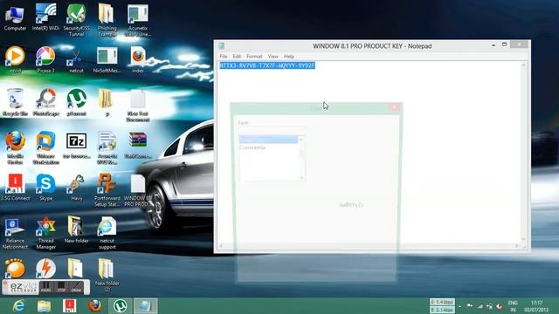Open ENG IN language switcher
The image size is (559, 314).
[x=513, y=306]
